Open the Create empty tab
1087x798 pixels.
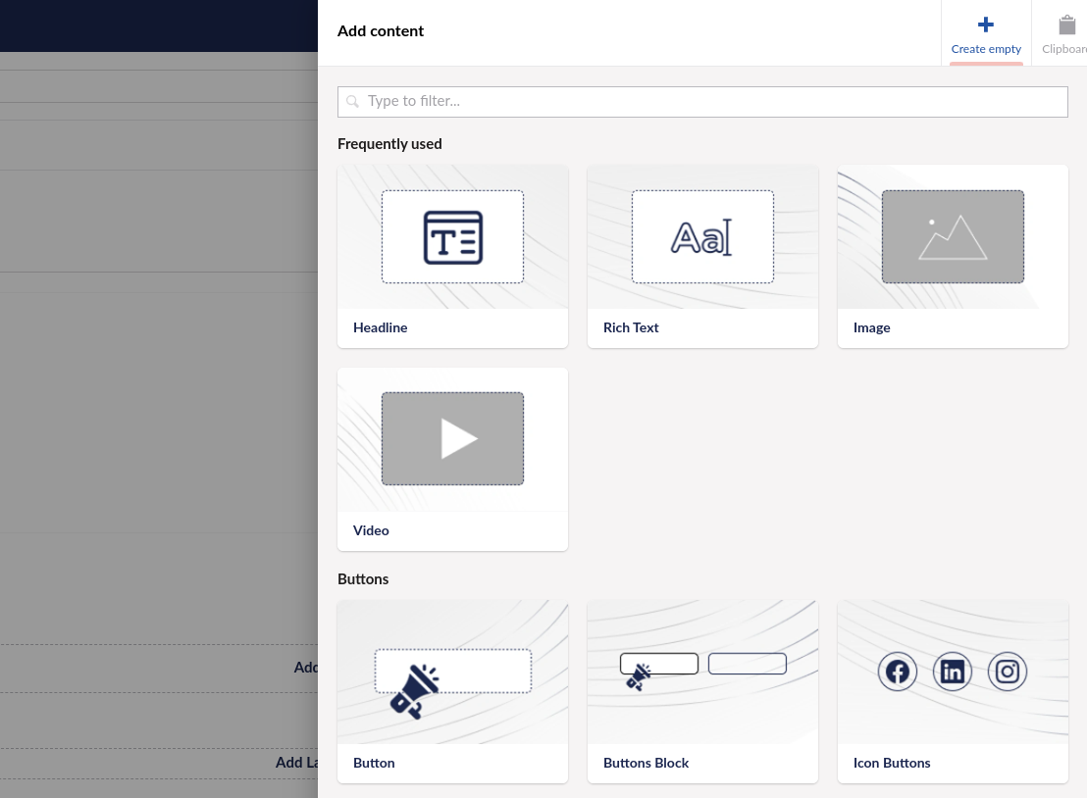[x=986, y=34]
